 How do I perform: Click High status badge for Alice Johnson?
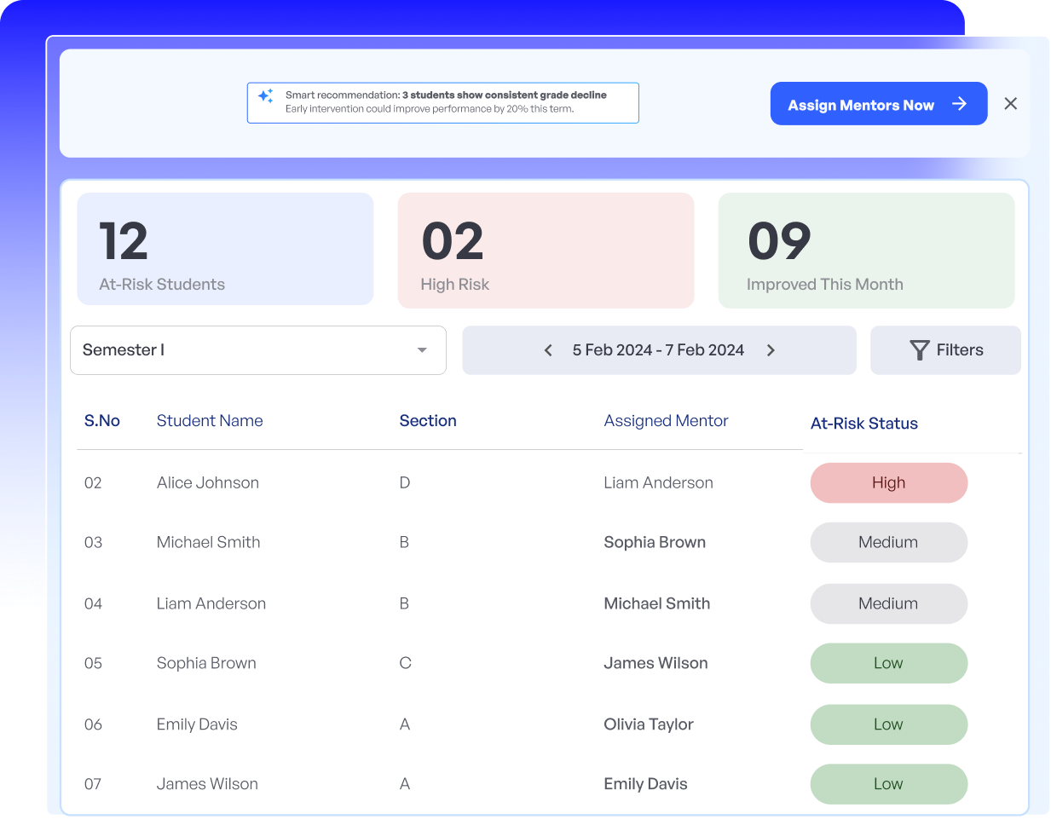click(x=888, y=483)
